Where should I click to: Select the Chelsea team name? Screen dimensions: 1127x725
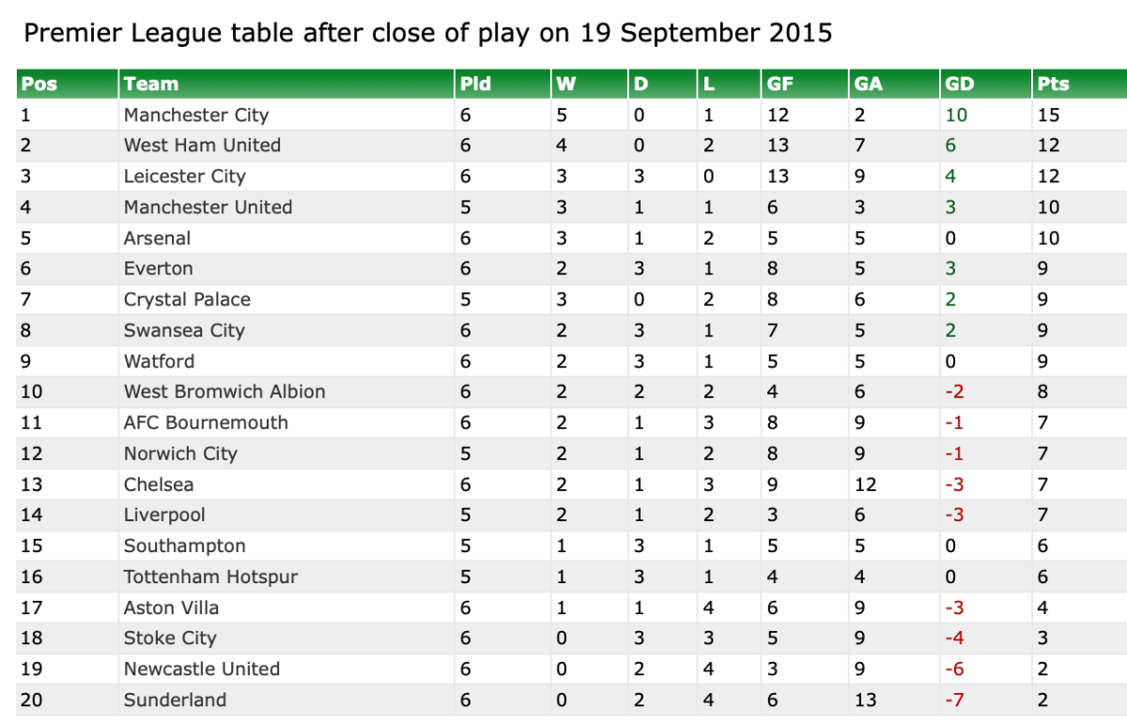159,485
